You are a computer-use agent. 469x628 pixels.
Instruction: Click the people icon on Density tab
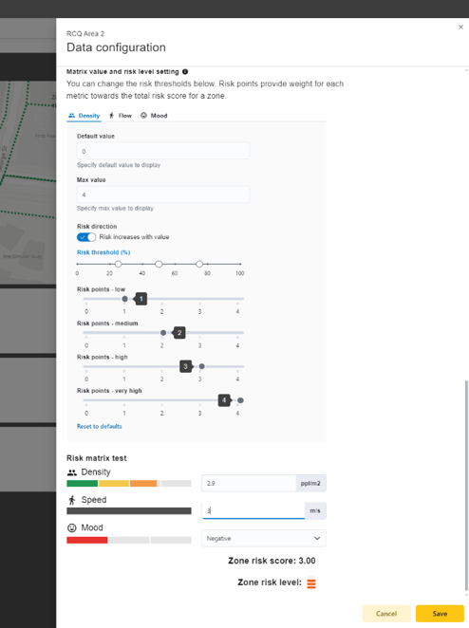(72, 116)
